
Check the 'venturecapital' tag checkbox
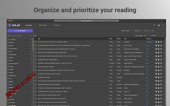click(8, 48)
